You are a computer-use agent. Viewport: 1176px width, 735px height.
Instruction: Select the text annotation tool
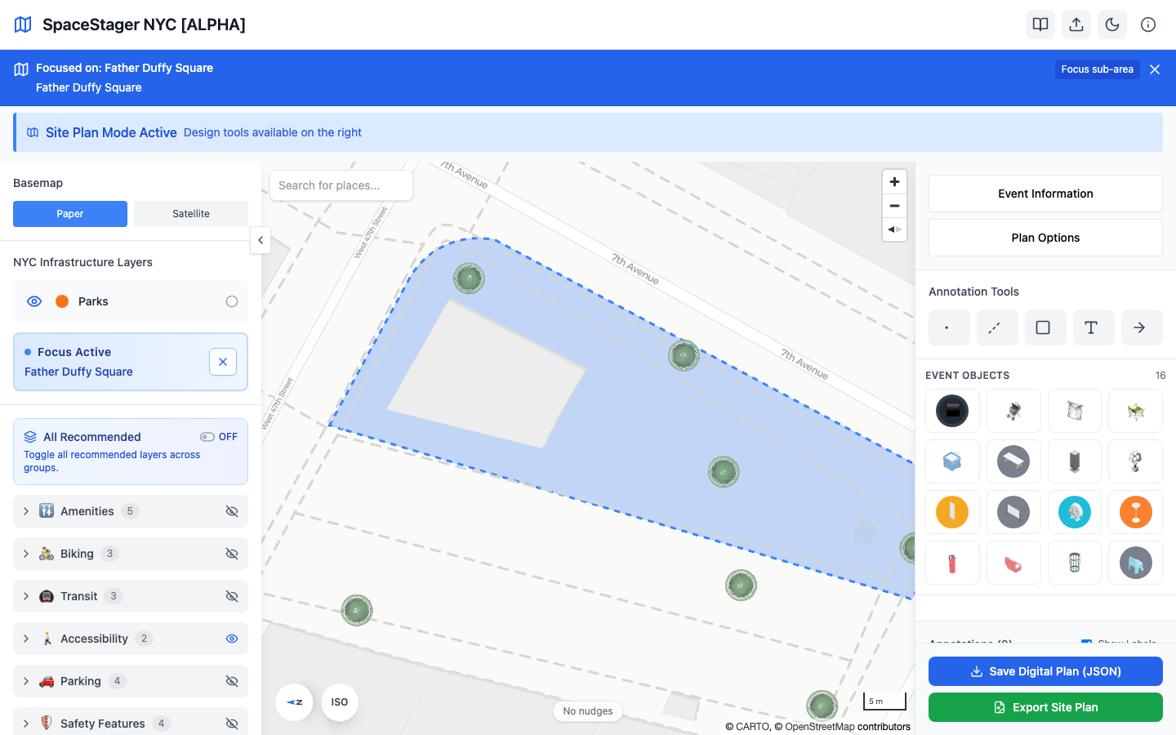[x=1091, y=327]
